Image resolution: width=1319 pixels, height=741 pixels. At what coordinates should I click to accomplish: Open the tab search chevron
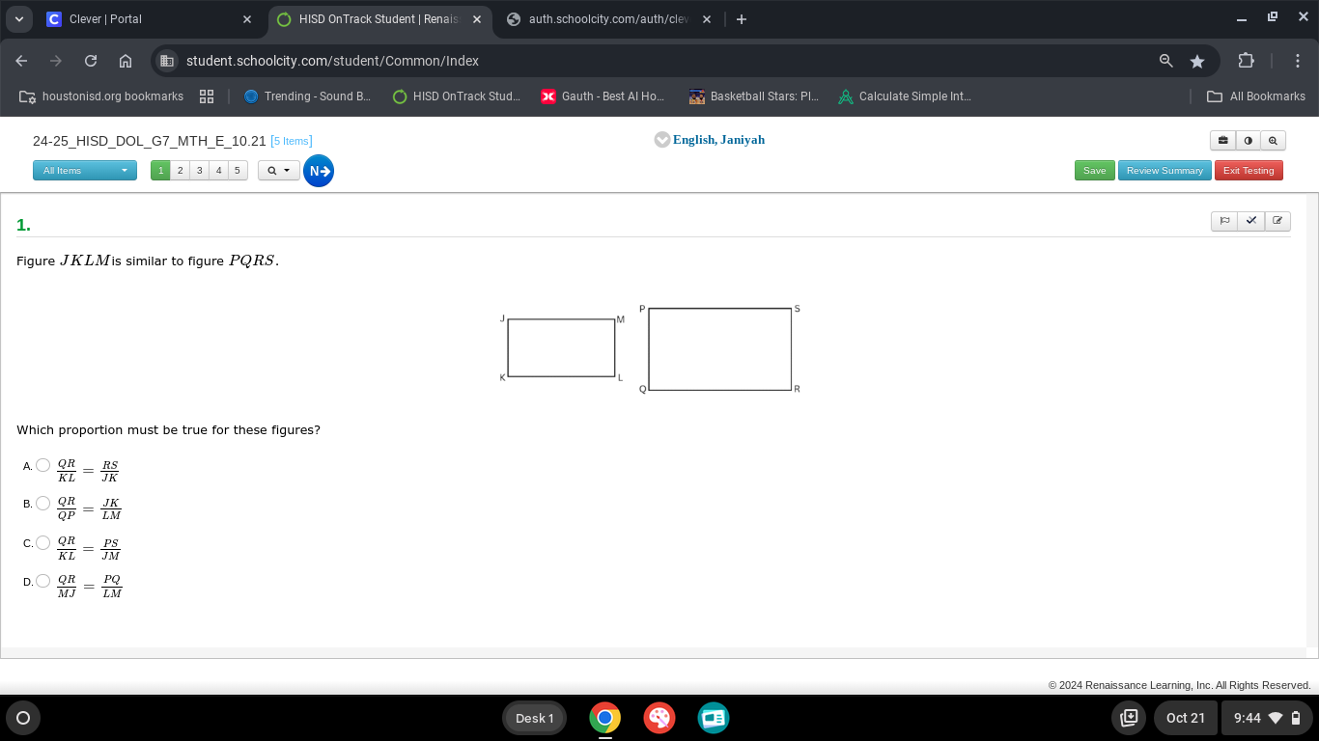click(18, 19)
